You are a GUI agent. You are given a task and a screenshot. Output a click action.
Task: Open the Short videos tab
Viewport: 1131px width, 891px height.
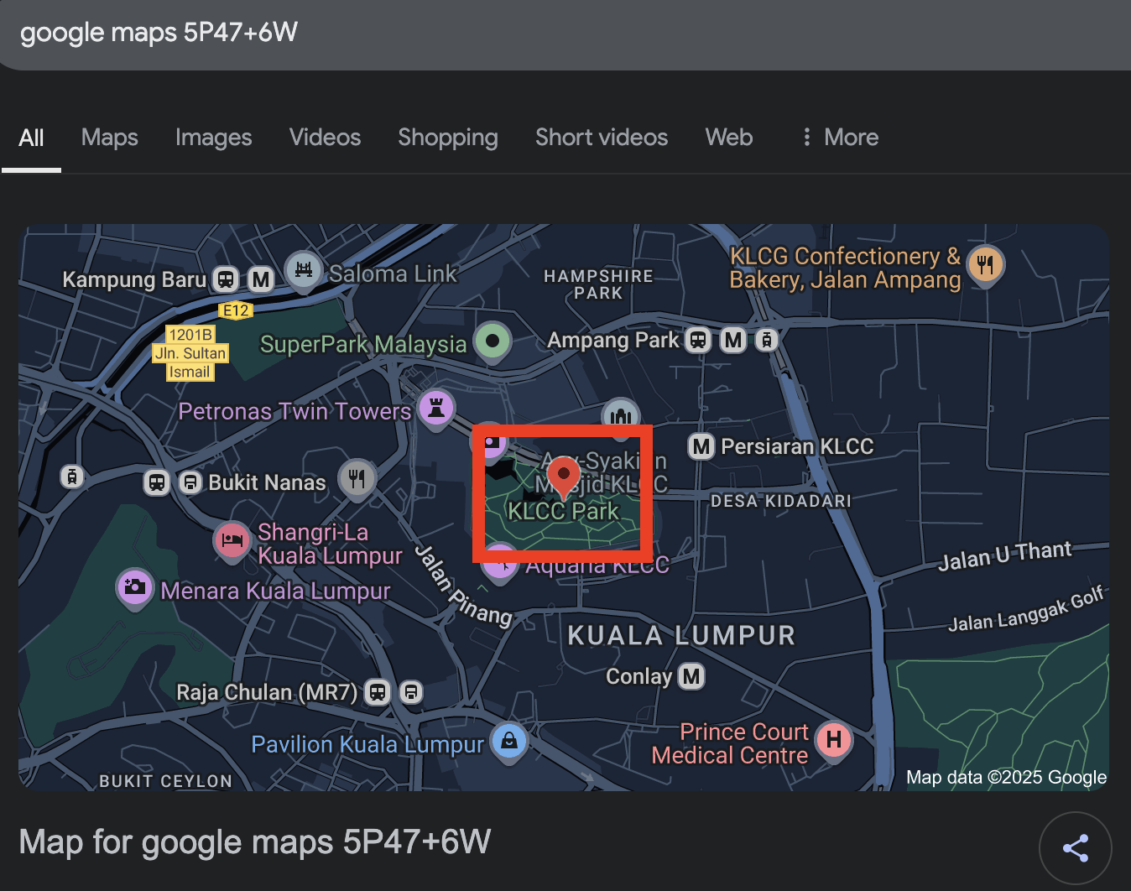[x=602, y=138]
